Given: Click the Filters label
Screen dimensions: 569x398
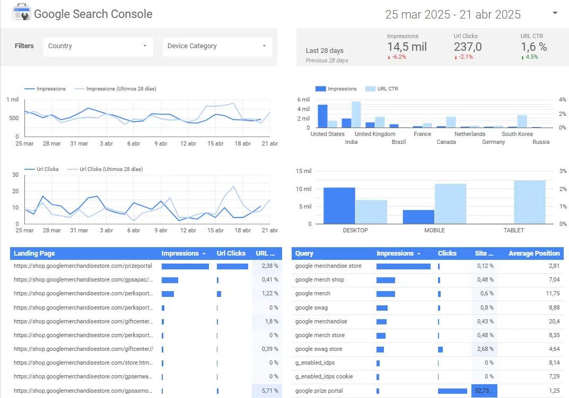Looking at the screenshot, I should [24, 46].
